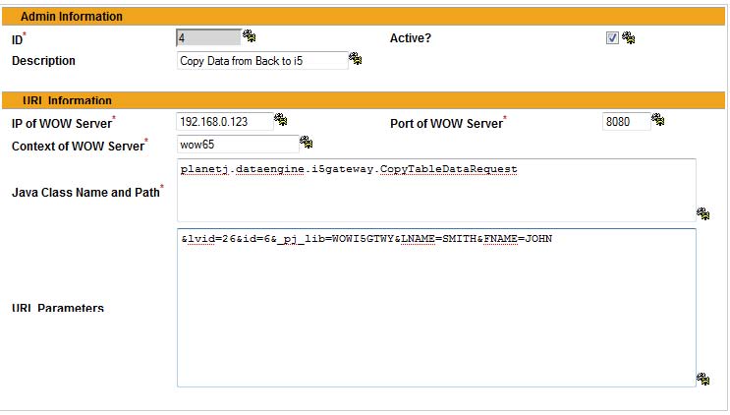
Task: Click the icon at the URL Parameters textarea corner
Action: point(703,379)
